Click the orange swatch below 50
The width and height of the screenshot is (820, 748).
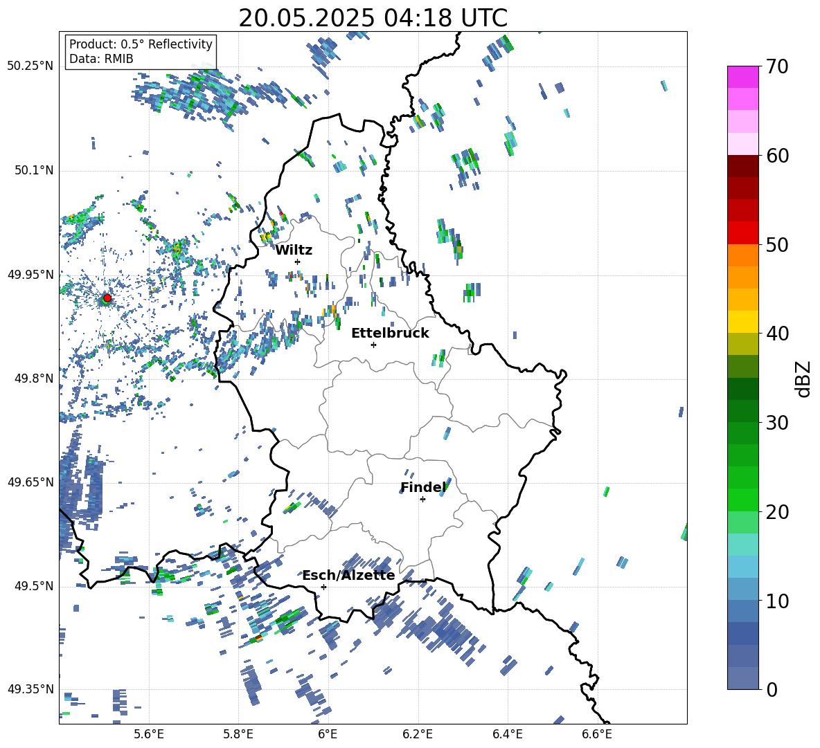click(x=742, y=255)
